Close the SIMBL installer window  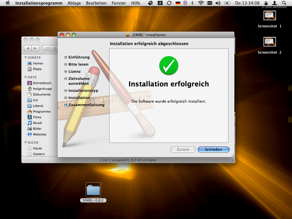[62, 35]
